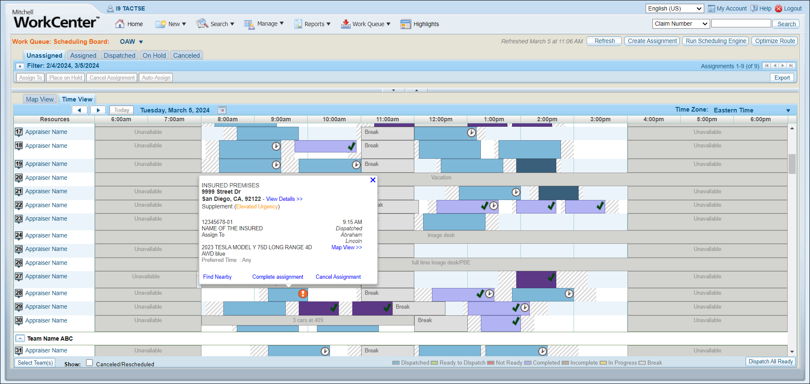Go to next day arrow button

[98, 110]
